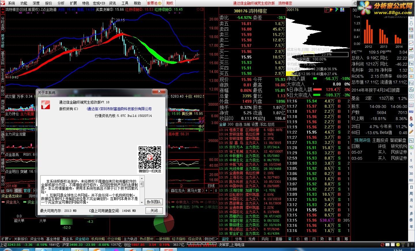Open the 分析 menu
This screenshot has width=415, height=251.
[61, 3]
